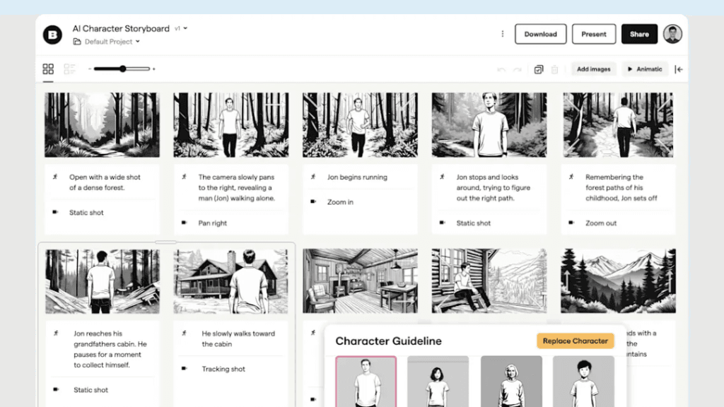Screen dimensions: 724x407
Task: Click the Present button
Action: (593, 34)
